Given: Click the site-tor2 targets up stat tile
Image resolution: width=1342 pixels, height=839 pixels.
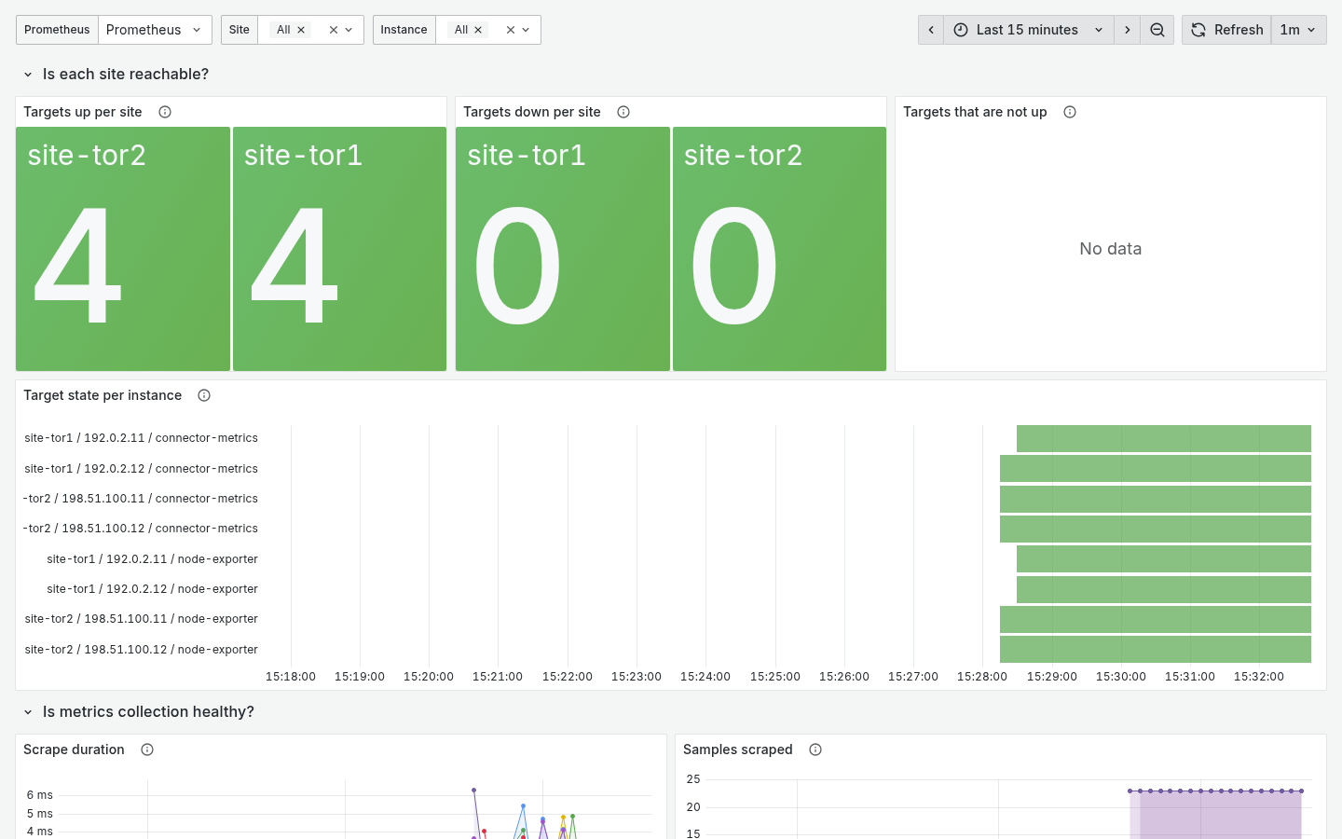Looking at the screenshot, I should click(123, 249).
